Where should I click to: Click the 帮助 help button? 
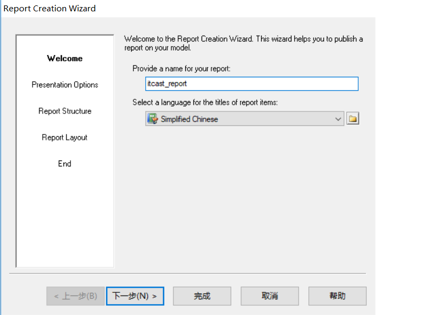coord(337,296)
